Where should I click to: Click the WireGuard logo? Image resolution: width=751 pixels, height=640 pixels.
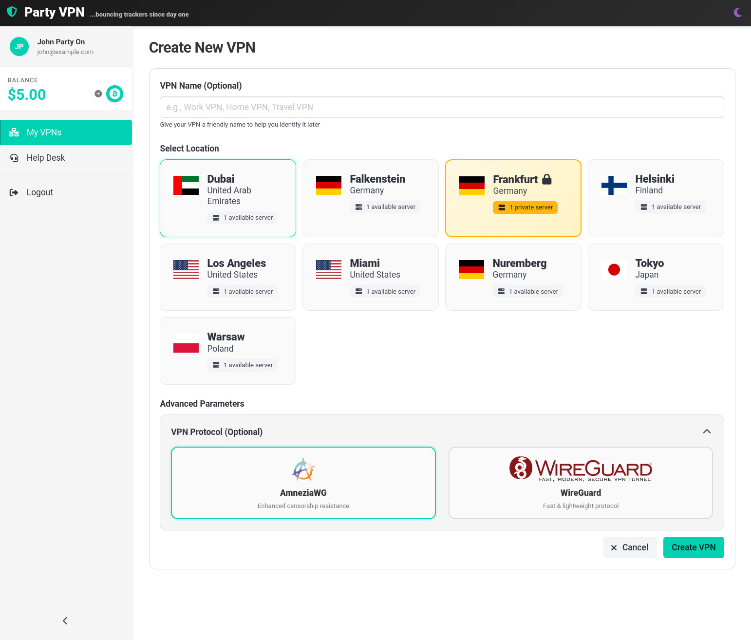click(x=580, y=469)
